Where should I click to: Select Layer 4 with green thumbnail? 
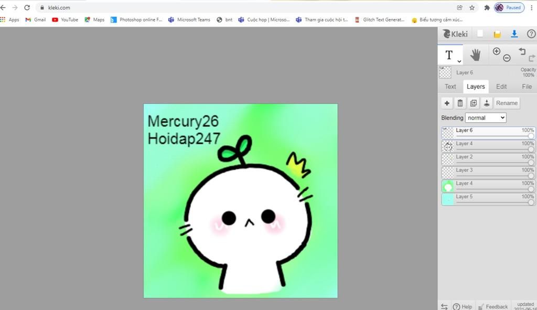[488, 186]
